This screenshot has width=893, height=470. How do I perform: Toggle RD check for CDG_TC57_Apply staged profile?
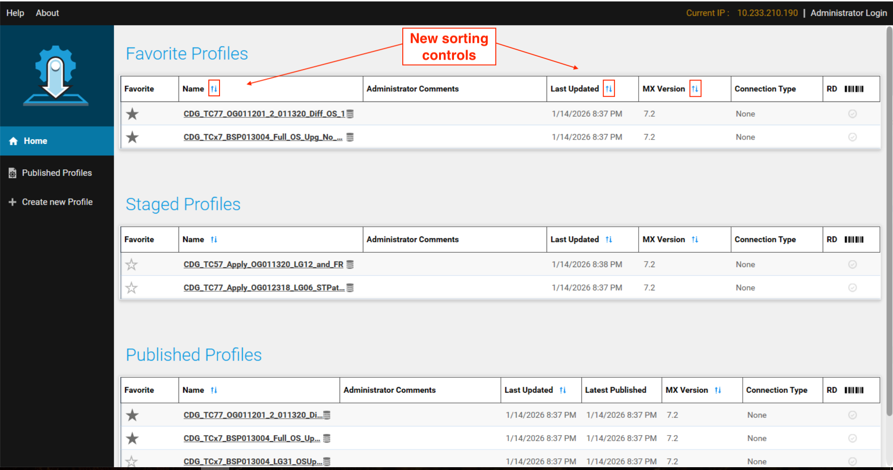point(852,265)
